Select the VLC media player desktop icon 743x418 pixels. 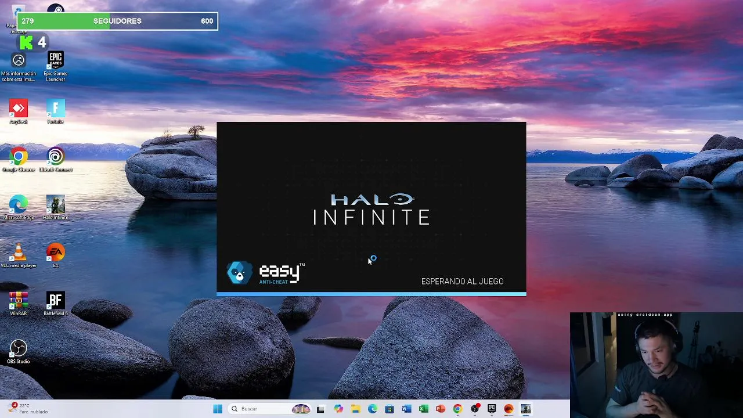pyautogui.click(x=19, y=255)
